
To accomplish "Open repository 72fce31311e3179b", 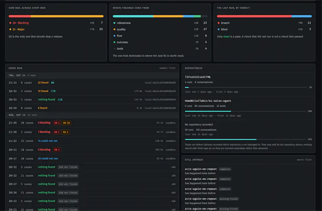I will coord(198,77).
